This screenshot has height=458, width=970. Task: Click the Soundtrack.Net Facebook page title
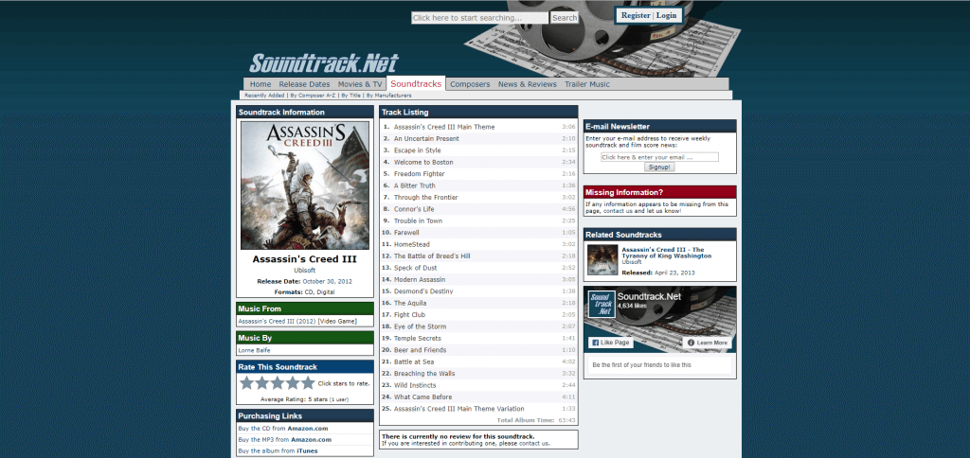click(x=649, y=297)
